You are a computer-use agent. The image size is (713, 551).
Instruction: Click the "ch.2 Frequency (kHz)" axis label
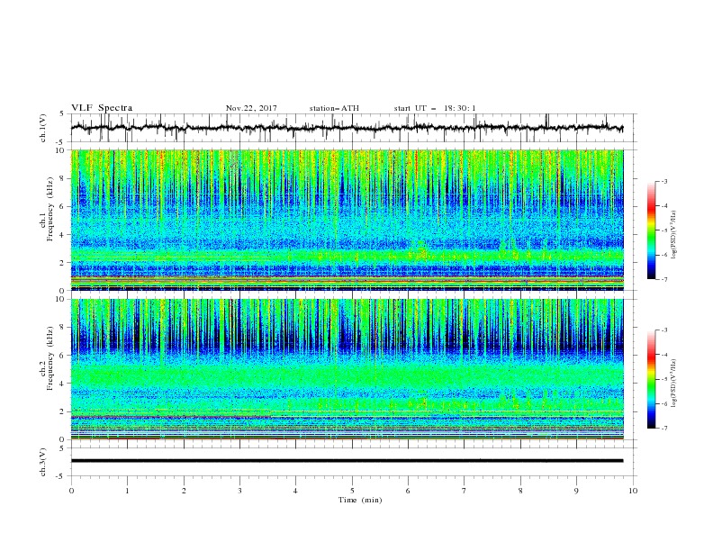[46, 359]
